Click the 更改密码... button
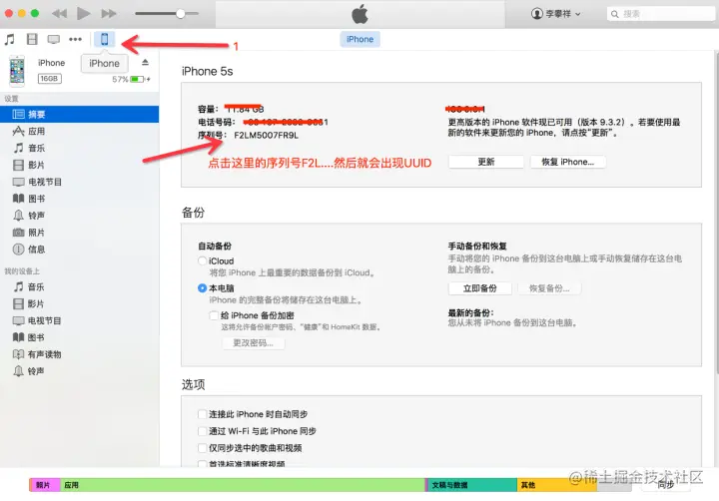The width and height of the screenshot is (719, 501). [253, 343]
